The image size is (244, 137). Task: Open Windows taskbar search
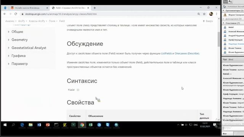[13, 125]
